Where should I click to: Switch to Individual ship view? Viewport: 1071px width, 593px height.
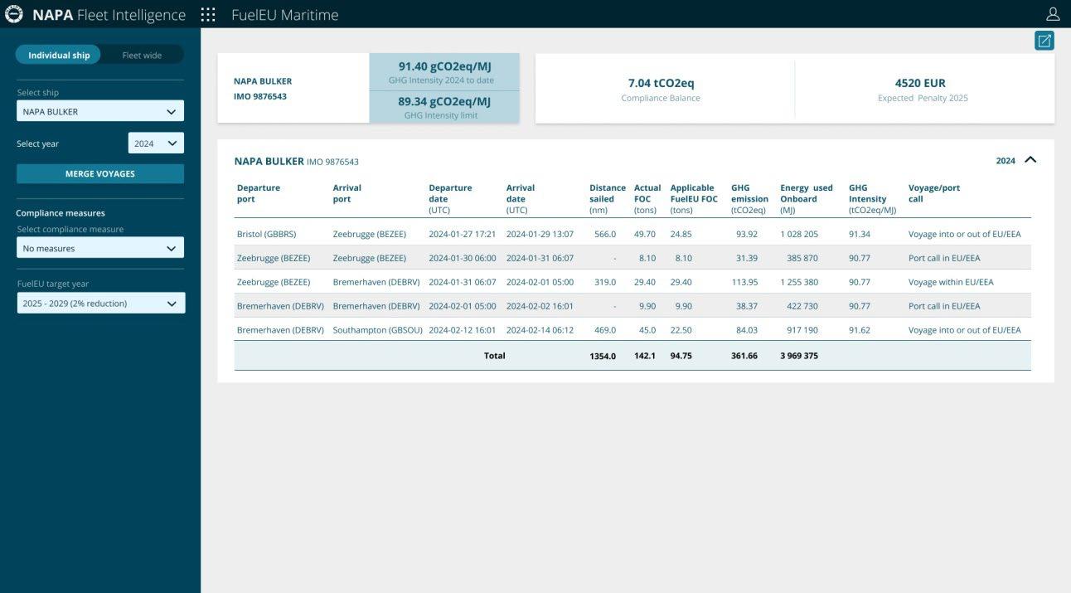[x=59, y=55]
